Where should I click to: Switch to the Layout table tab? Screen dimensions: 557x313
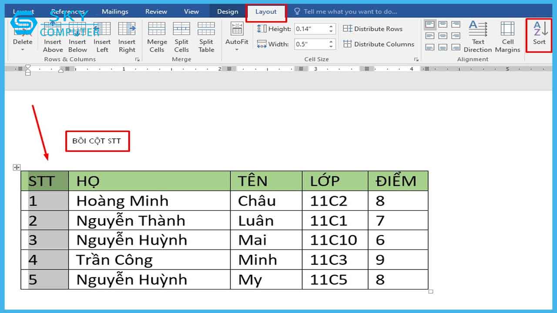[x=266, y=12]
